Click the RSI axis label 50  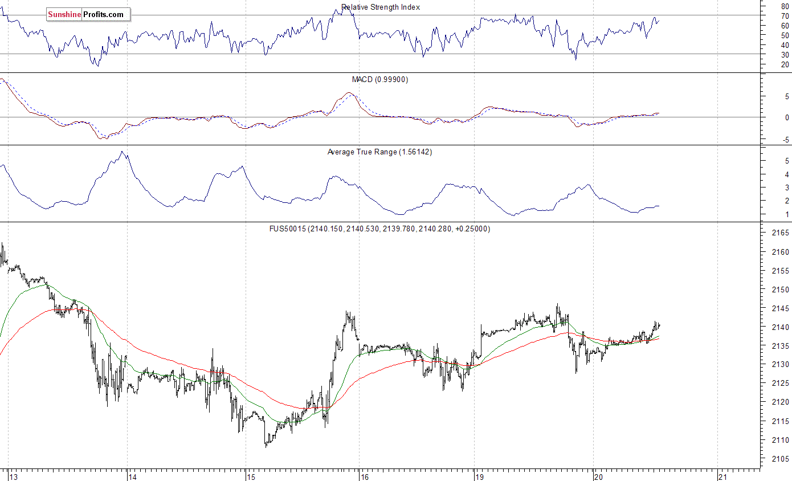pos(785,35)
